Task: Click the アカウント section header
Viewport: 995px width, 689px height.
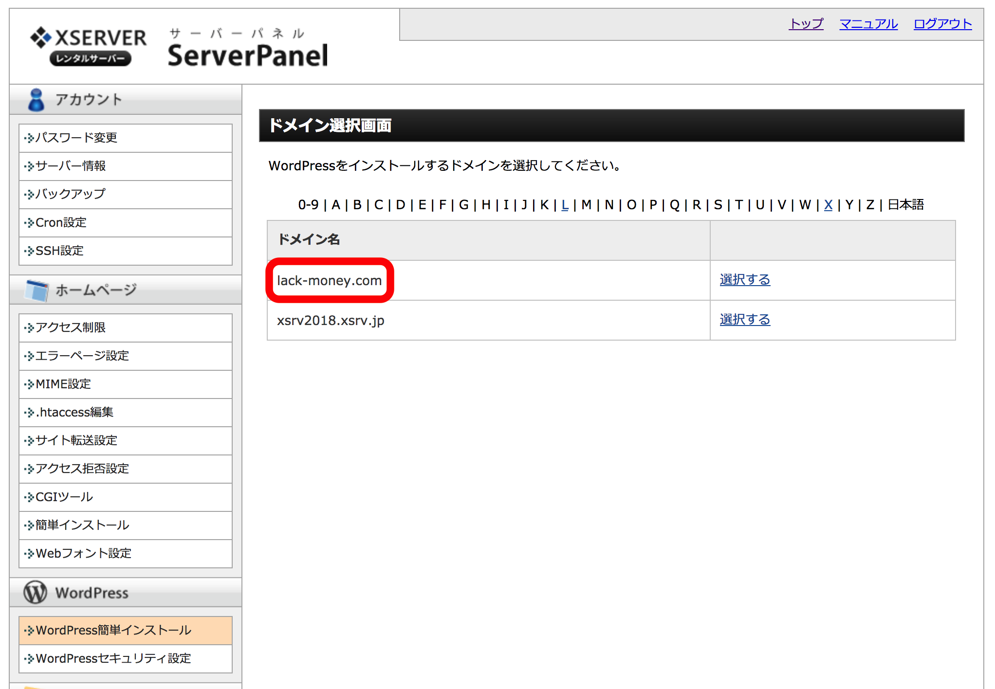Action: point(126,100)
